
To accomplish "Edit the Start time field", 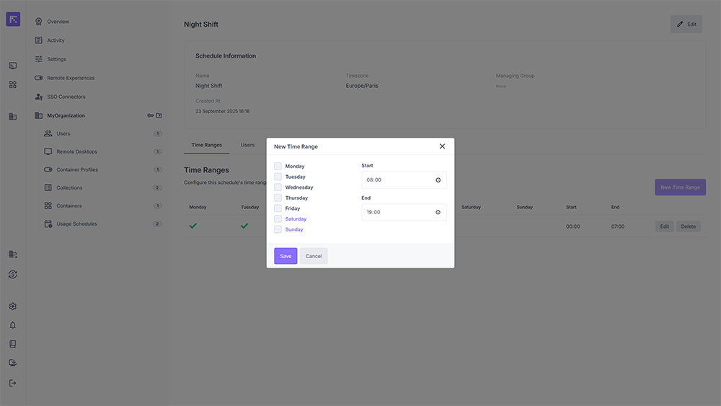I will [397, 180].
